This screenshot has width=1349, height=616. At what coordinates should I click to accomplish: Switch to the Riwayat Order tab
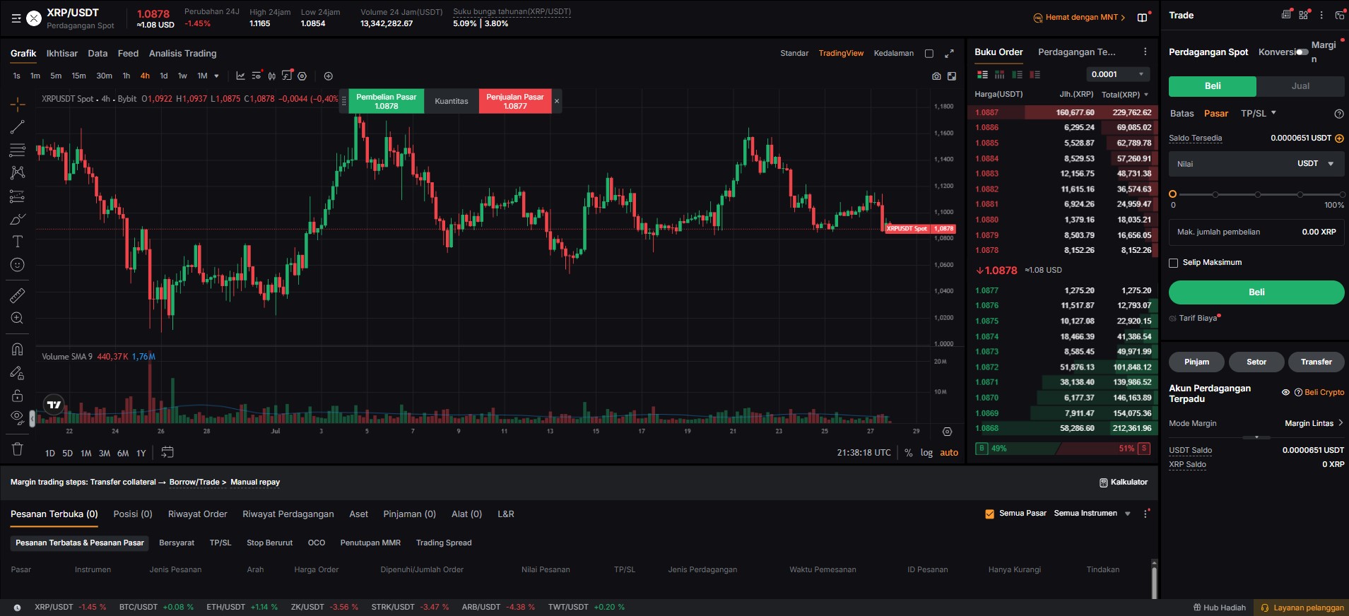coord(197,514)
